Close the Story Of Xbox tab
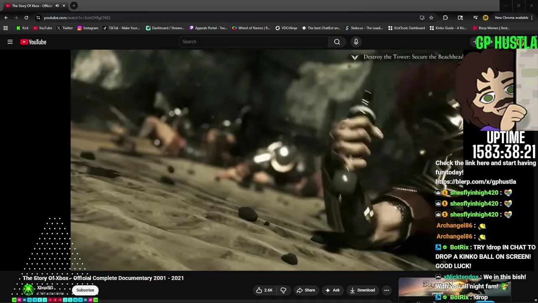The image size is (538, 303). 64,5
